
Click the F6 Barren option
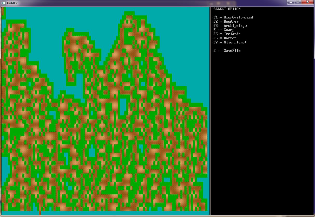(x=225, y=38)
